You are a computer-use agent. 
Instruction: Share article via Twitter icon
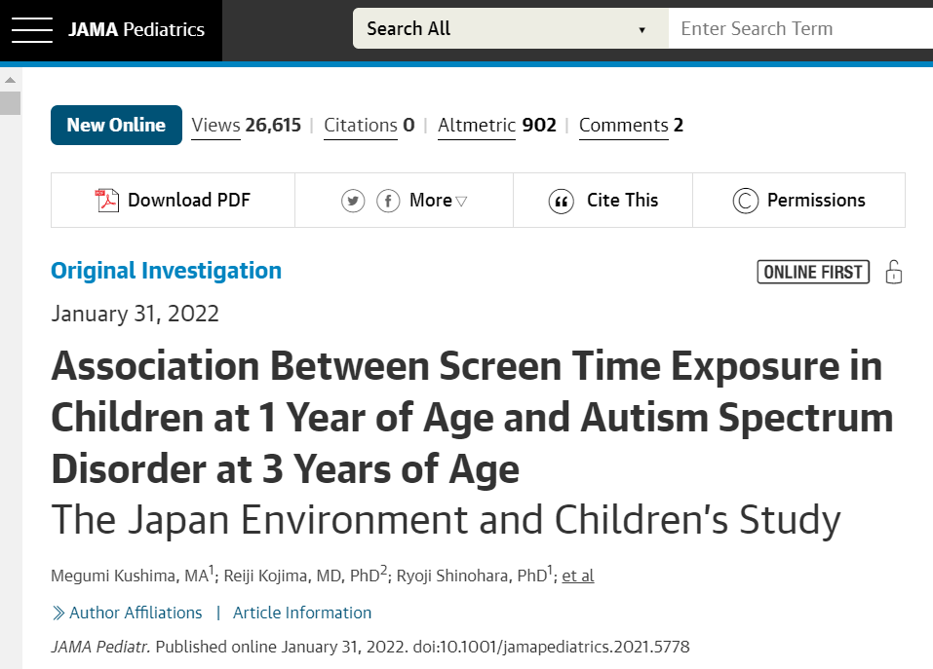pos(353,201)
